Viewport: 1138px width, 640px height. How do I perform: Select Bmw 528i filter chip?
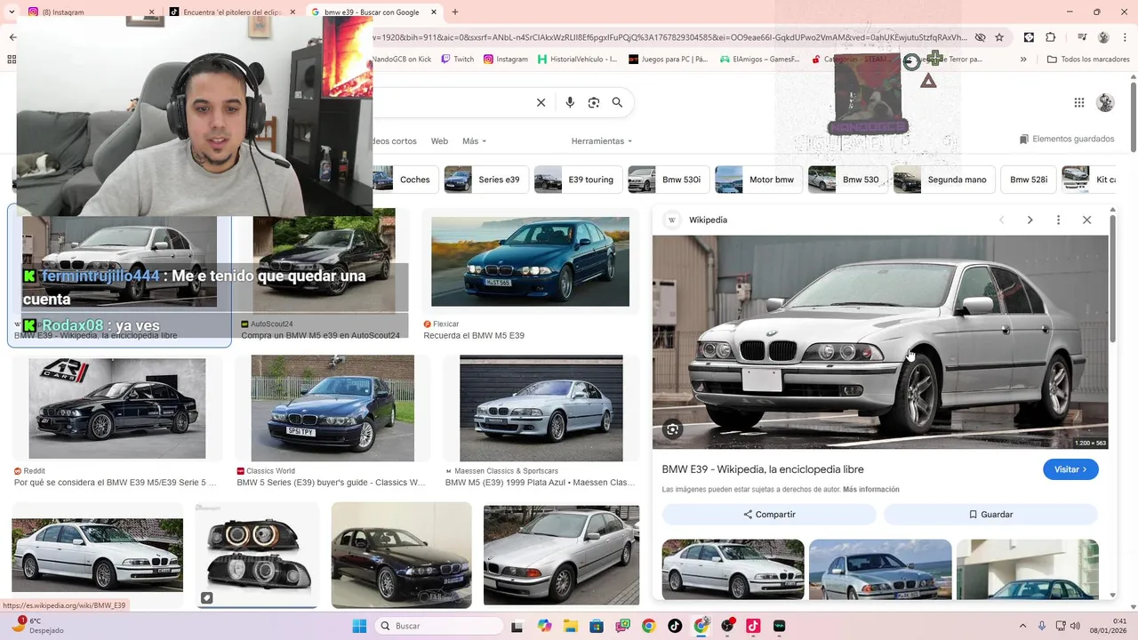(x=1029, y=180)
